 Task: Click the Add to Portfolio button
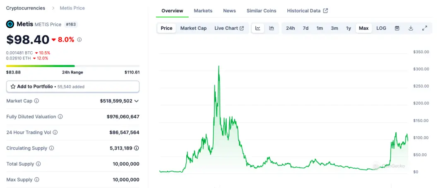point(72,86)
